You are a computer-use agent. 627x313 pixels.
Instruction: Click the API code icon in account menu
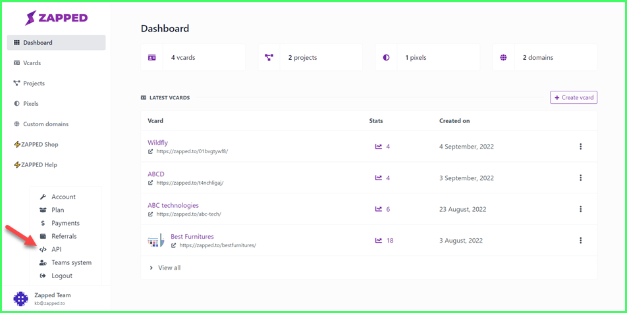[x=43, y=249]
